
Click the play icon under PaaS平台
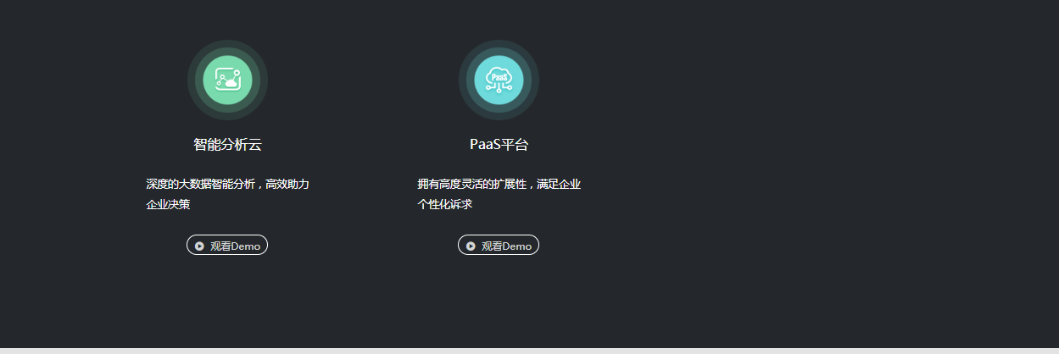471,246
